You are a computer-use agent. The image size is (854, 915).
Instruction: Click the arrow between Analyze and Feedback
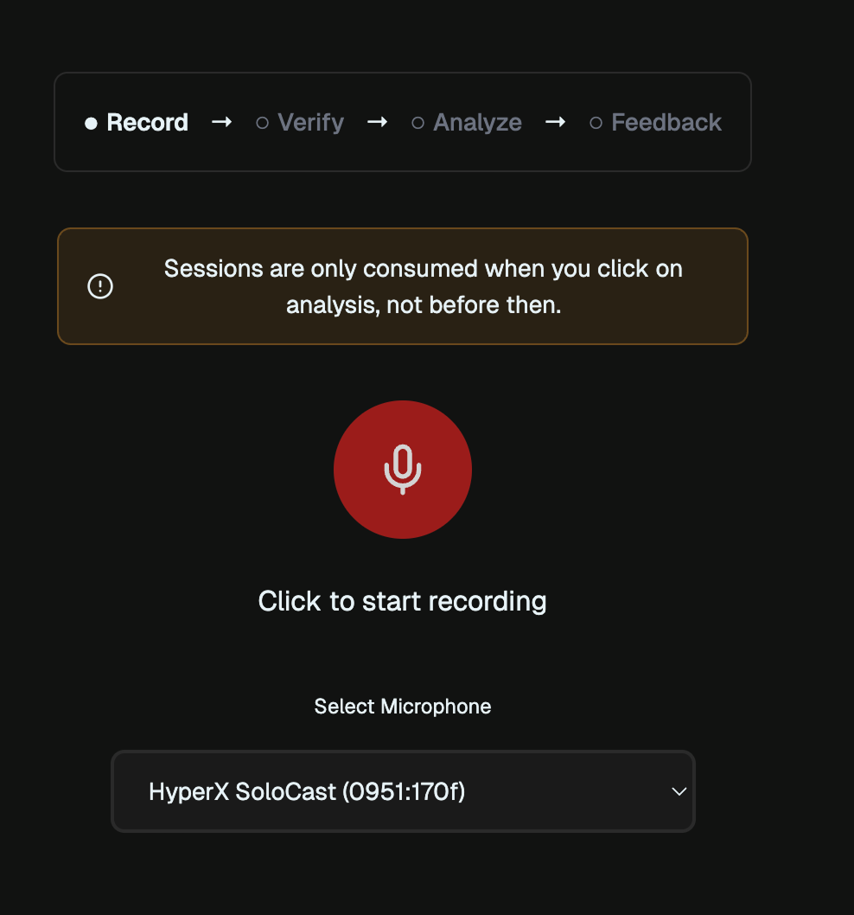pyautogui.click(x=556, y=123)
